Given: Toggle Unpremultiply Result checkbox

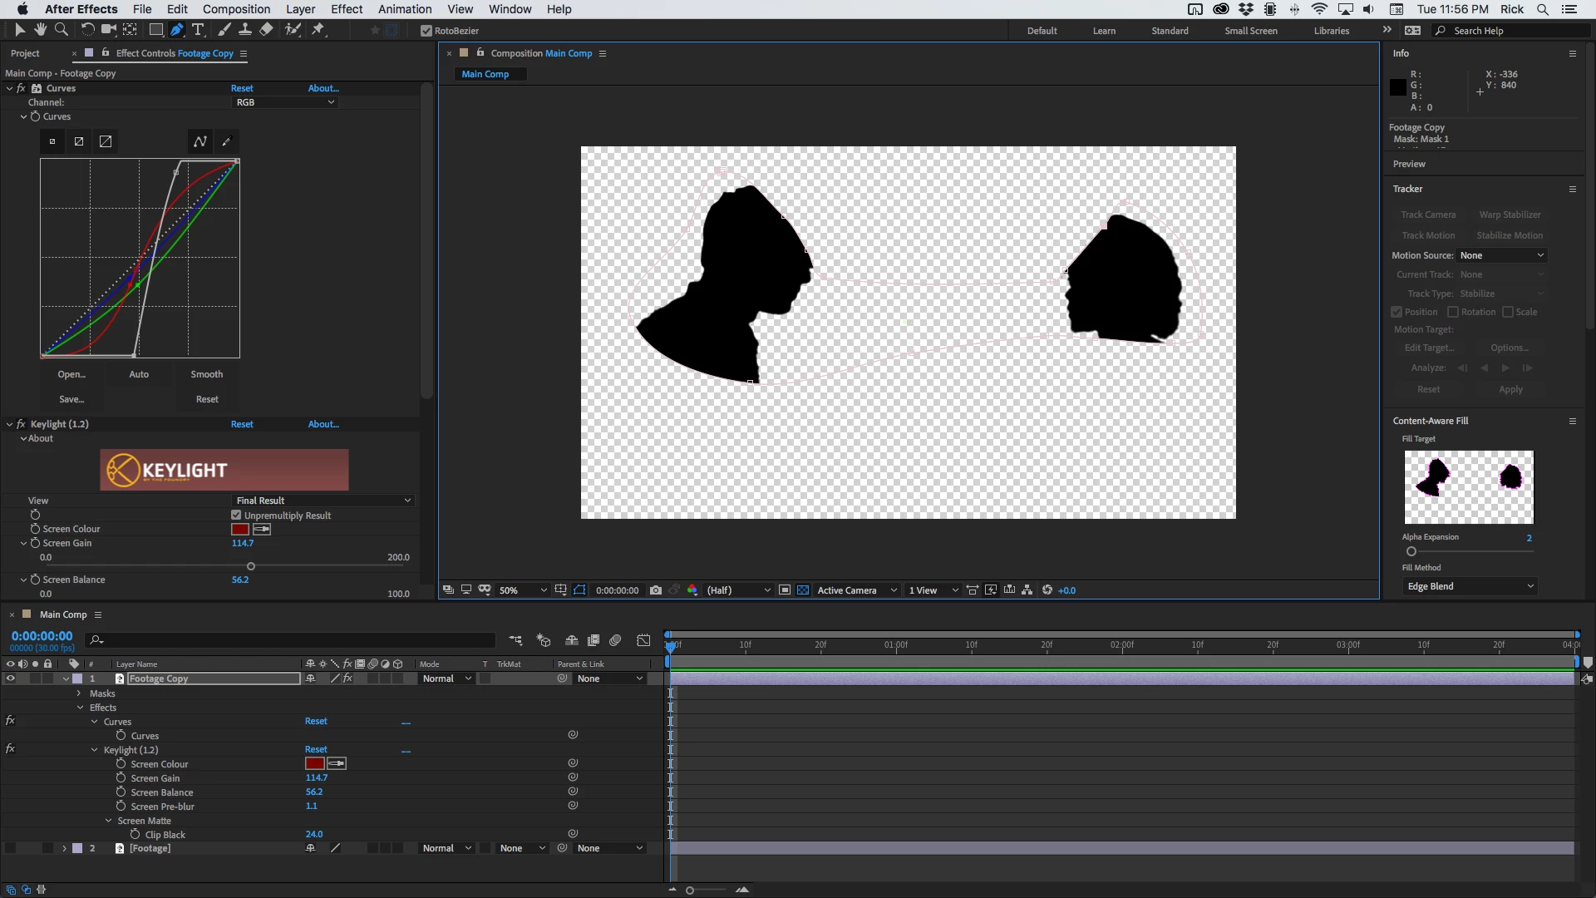Looking at the screenshot, I should (236, 516).
